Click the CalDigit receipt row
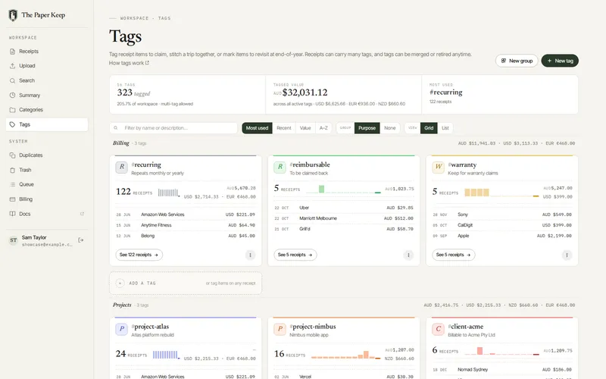Viewport: 606px width, 379px height. 502,225
